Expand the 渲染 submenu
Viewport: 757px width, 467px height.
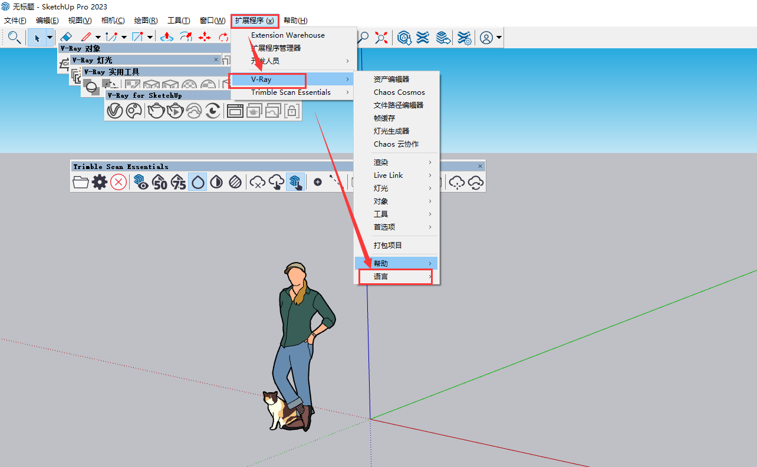396,162
